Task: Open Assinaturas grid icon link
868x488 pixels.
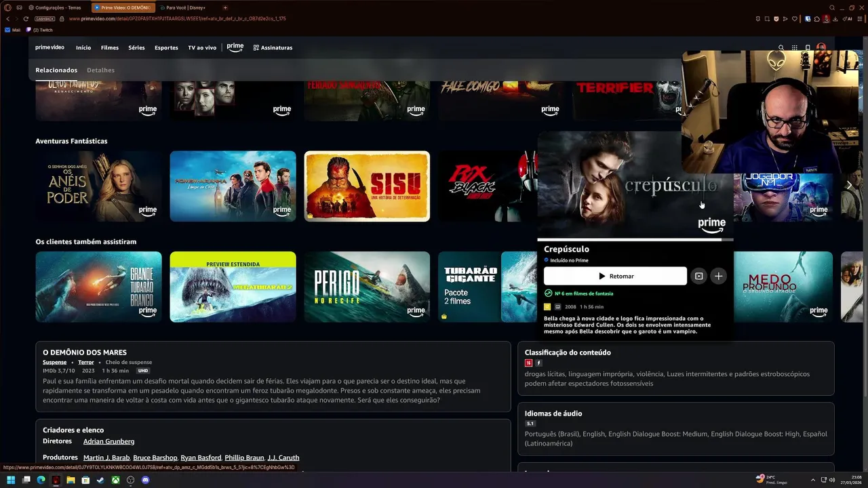Action: point(273,47)
